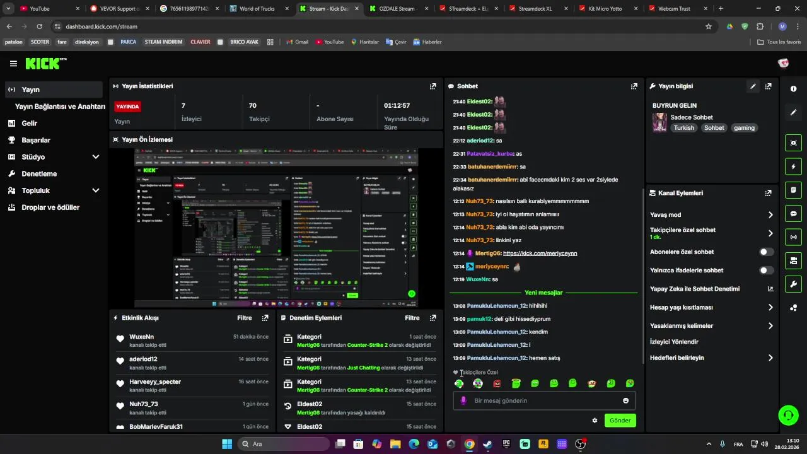Pop out the Kanal Eylemleri panel
Image resolution: width=807 pixels, height=454 pixels.
point(769,193)
